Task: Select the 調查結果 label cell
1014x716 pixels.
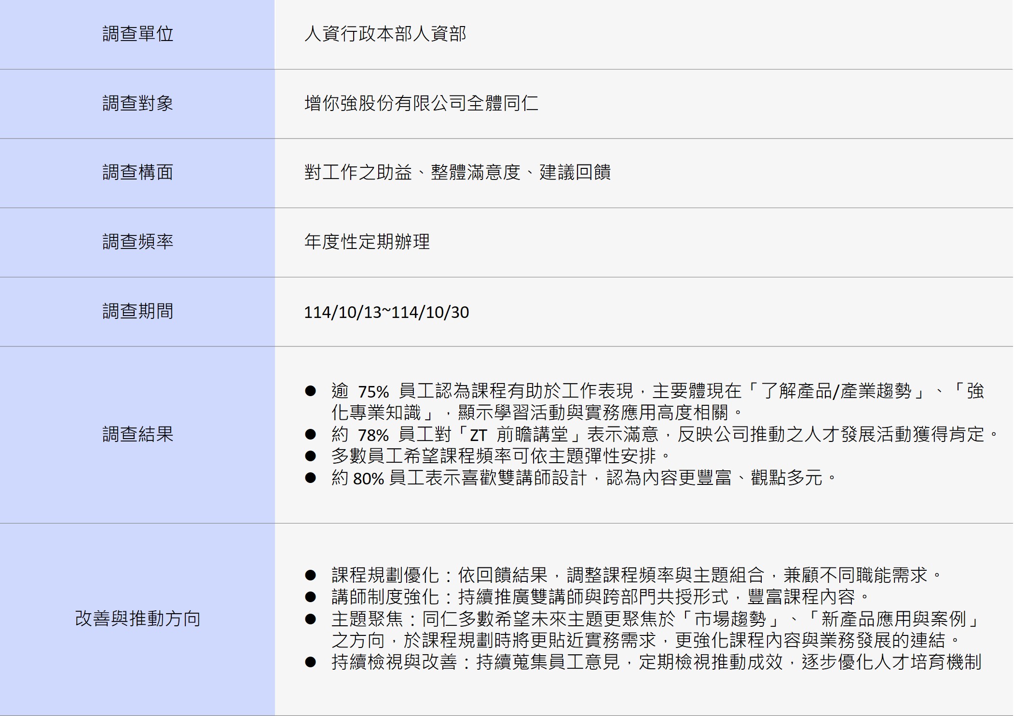Action: point(137,434)
